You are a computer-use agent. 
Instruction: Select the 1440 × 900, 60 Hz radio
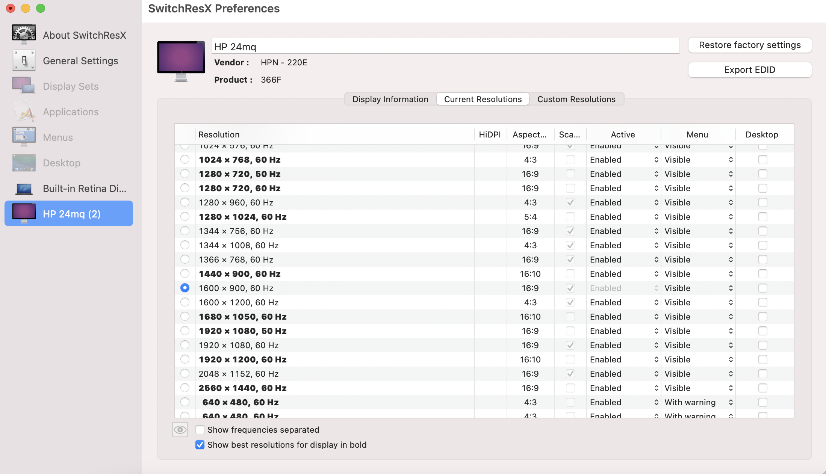pos(185,274)
